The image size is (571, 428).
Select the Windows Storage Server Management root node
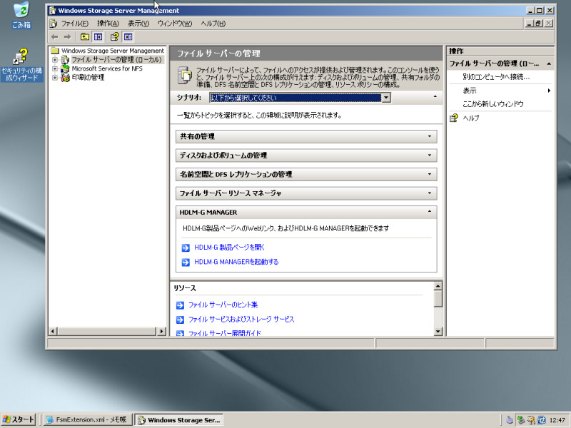tap(113, 51)
